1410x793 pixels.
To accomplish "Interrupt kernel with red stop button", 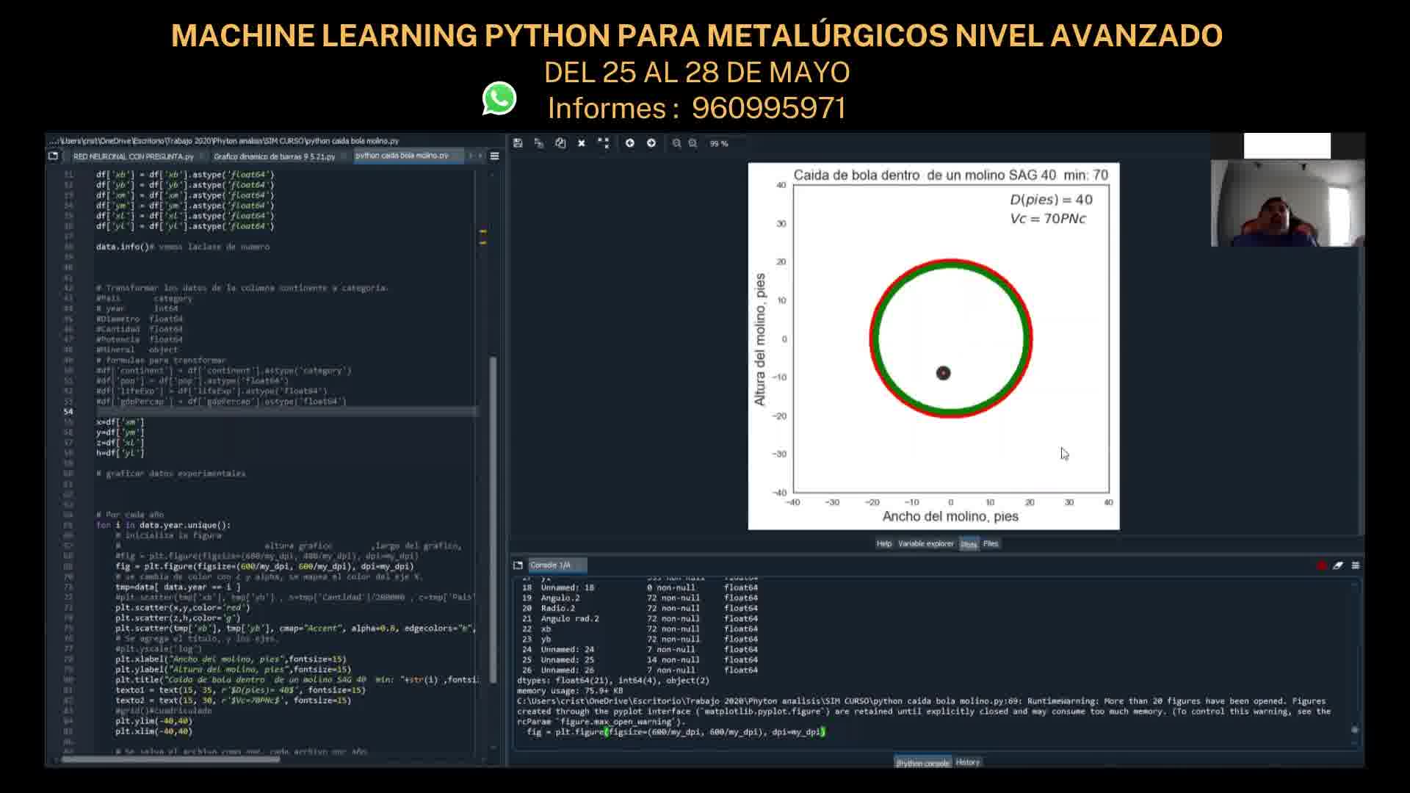I will point(1322,565).
